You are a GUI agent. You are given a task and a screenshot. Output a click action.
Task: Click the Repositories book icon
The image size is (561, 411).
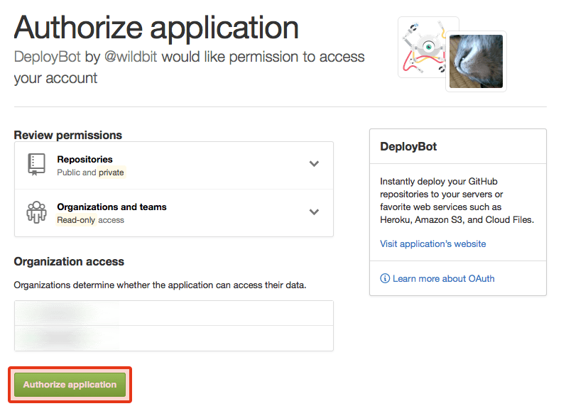click(36, 164)
